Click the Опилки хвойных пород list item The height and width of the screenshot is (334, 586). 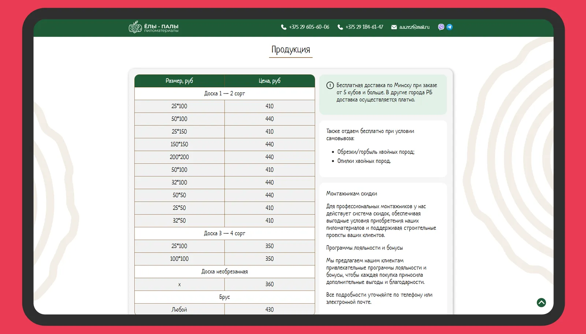pyautogui.click(x=364, y=161)
